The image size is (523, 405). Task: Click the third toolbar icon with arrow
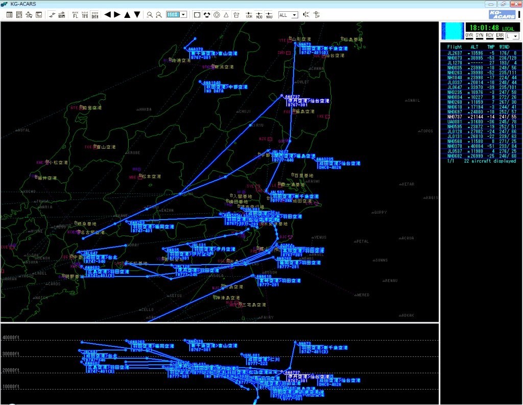pyautogui.click(x=29, y=15)
